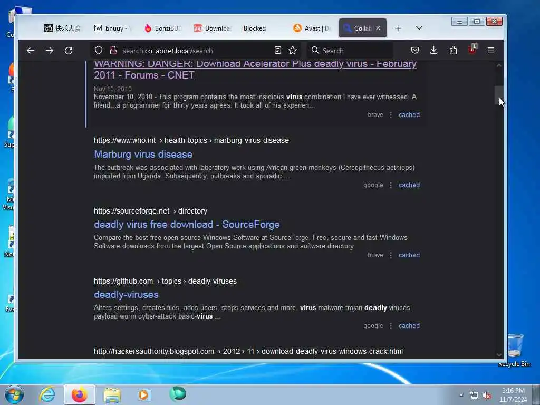Screen dimensions: 540x405
Task: Close the active Collab tab
Action: (x=378, y=28)
